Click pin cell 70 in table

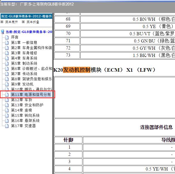67,34
